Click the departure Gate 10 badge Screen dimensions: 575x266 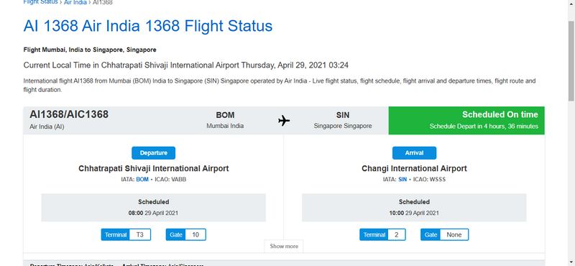[185, 235]
